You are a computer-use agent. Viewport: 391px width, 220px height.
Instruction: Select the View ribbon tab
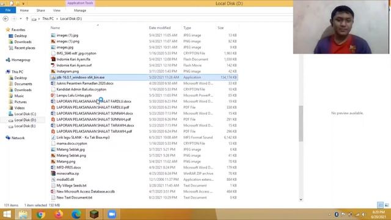[x=57, y=10]
